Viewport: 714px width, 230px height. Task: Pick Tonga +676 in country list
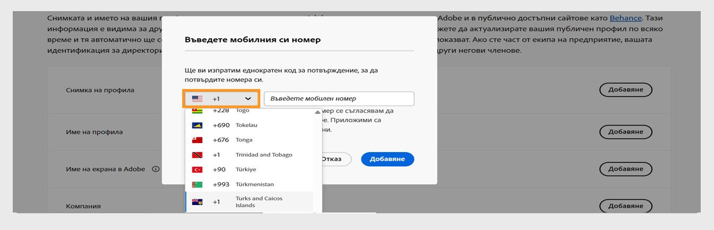(x=249, y=140)
